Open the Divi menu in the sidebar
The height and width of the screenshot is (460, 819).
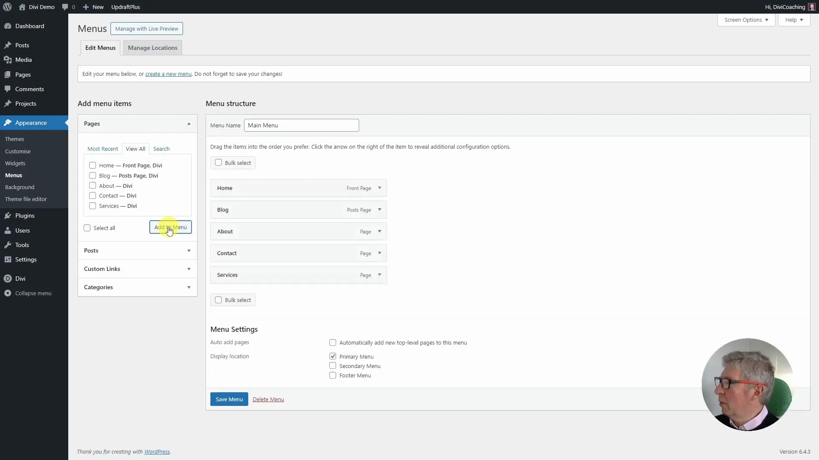pos(20,279)
